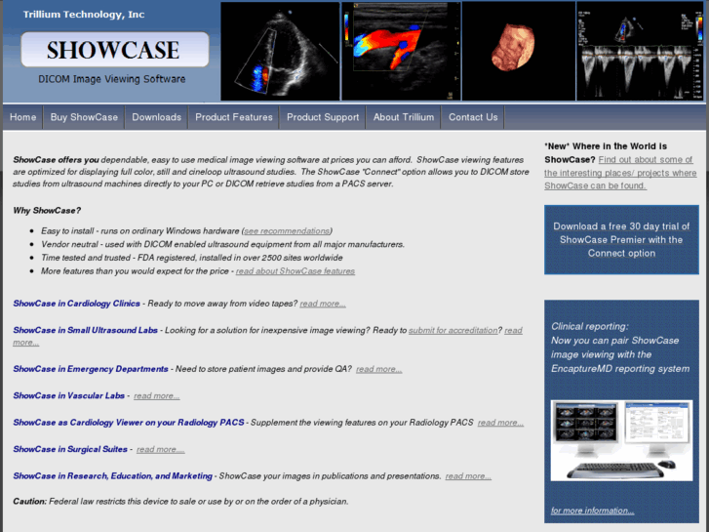This screenshot has height=532, width=709.
Task: View the cardiac echo ultrasound thumbnail
Action: click(x=280, y=51)
